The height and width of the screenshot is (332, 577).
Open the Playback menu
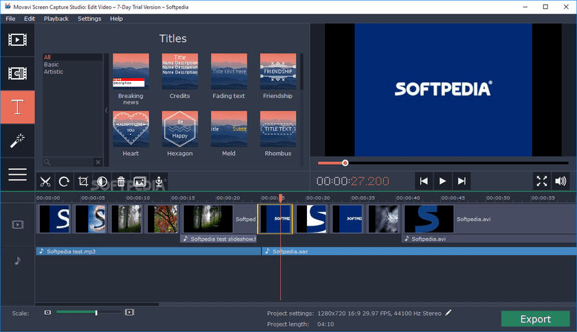[x=56, y=19]
